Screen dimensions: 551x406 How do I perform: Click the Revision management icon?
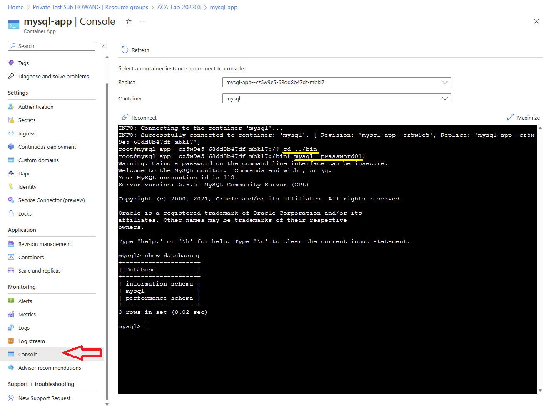pyautogui.click(x=11, y=244)
